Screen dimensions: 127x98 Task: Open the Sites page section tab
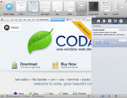(x=34, y=93)
